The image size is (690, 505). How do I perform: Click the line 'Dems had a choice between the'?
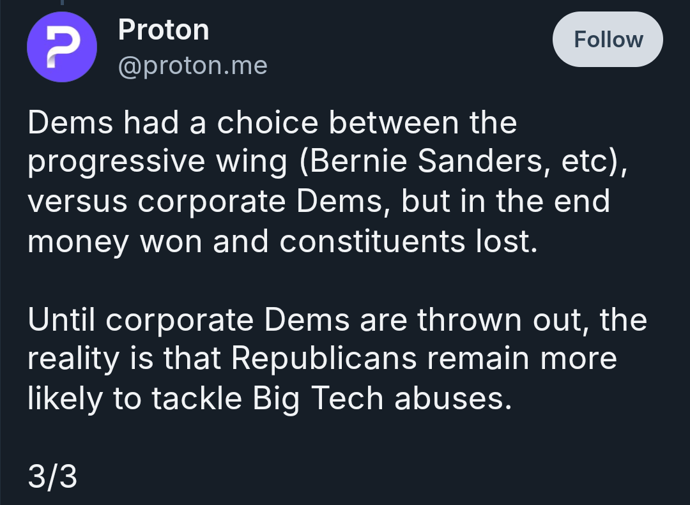click(272, 123)
